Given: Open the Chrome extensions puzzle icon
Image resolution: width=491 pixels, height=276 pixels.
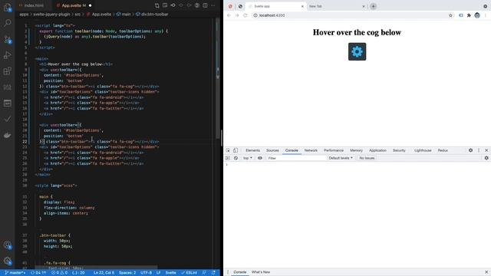Looking at the screenshot, I should [x=469, y=15].
